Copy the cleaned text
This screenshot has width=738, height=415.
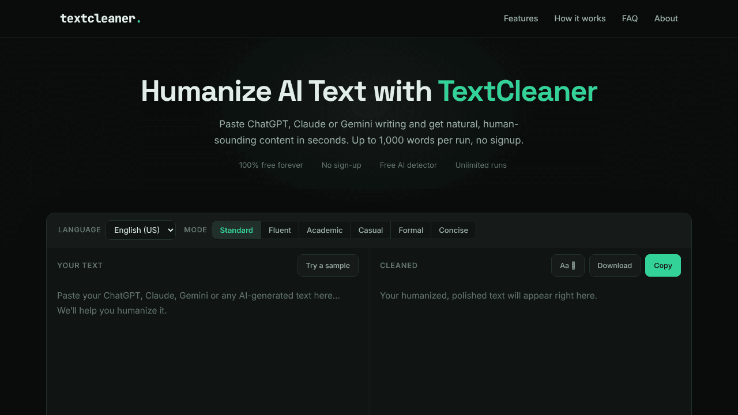[x=663, y=266]
